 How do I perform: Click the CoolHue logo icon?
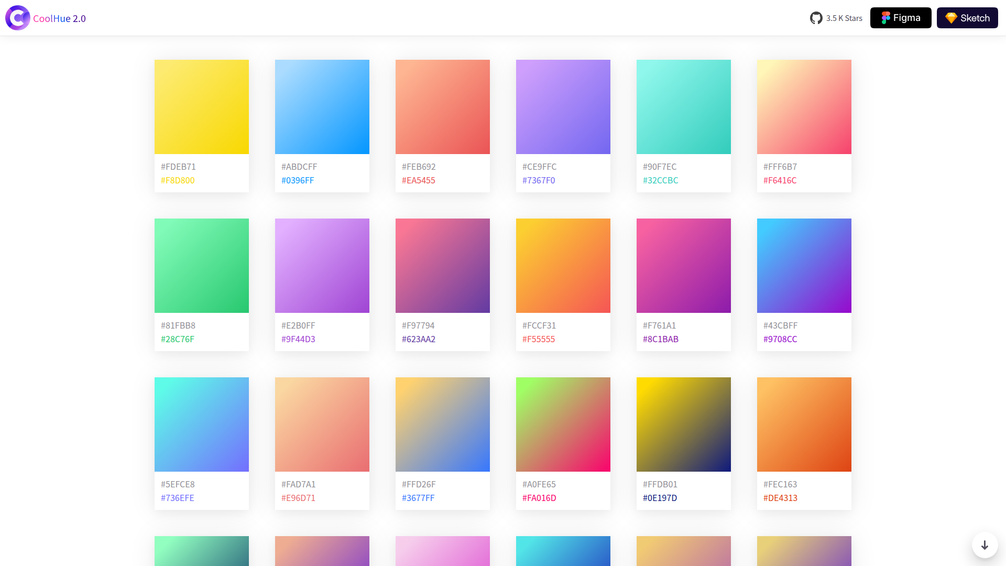[x=18, y=18]
